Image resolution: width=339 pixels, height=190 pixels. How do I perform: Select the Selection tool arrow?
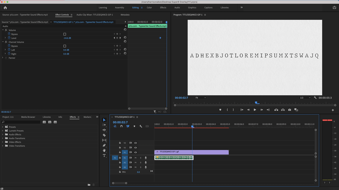click(x=104, y=120)
